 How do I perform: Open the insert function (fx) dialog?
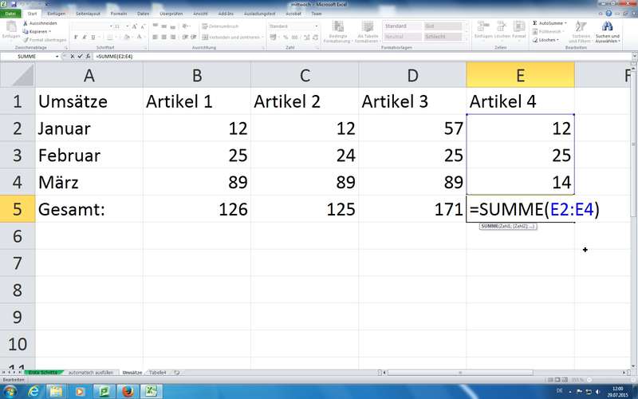[x=89, y=57]
